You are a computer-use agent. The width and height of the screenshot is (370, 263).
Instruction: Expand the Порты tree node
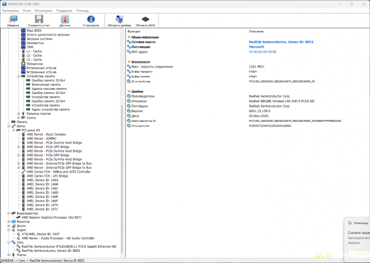click(8, 255)
